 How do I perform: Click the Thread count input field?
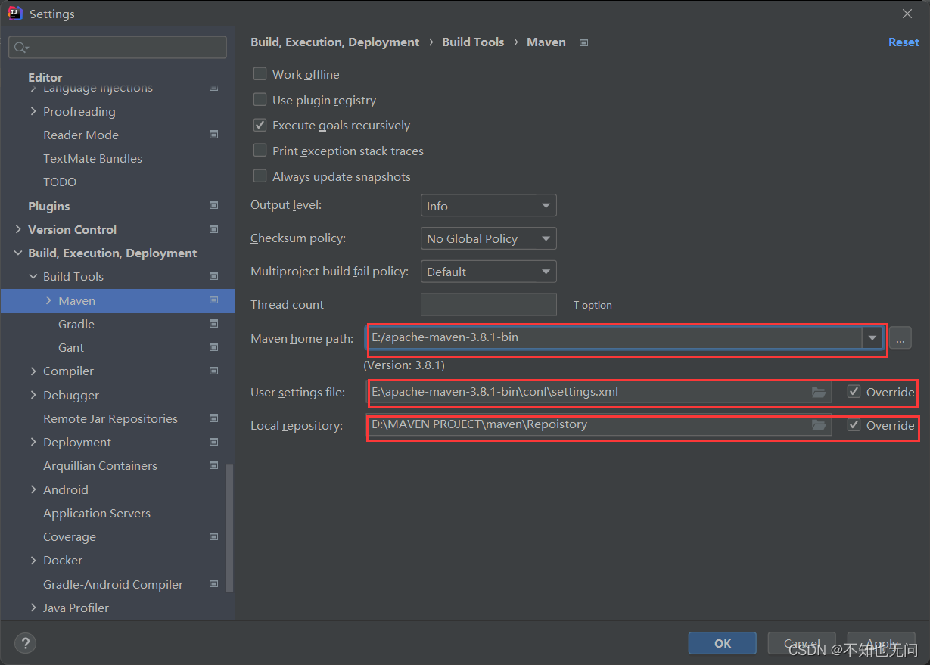click(x=488, y=304)
